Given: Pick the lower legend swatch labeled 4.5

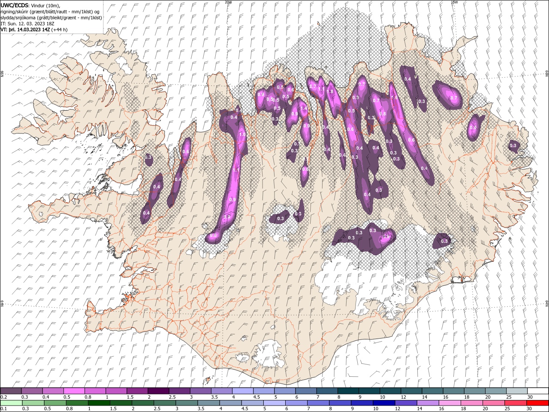Looking at the screenshot, I should pyautogui.click(x=252, y=403).
